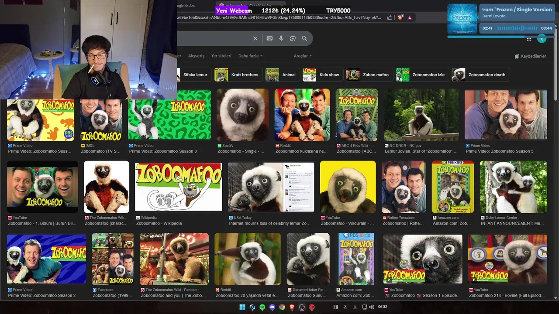Switch to the Alışveriş tab

(196, 56)
